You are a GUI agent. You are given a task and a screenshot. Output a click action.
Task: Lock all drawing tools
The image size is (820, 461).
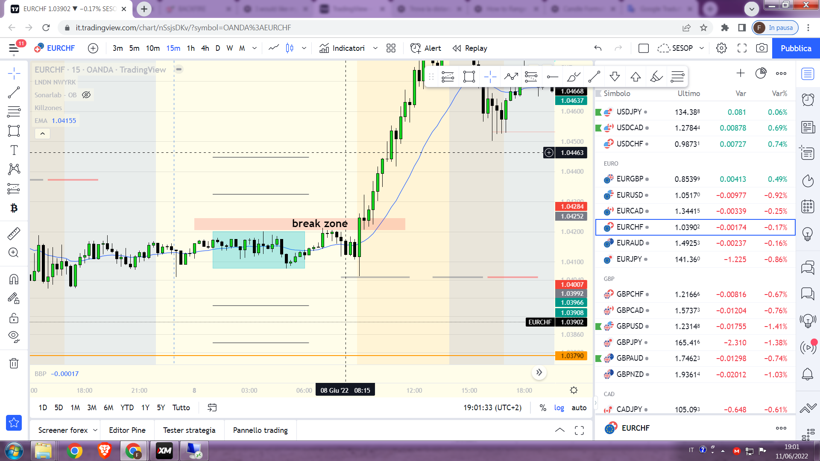click(14, 318)
